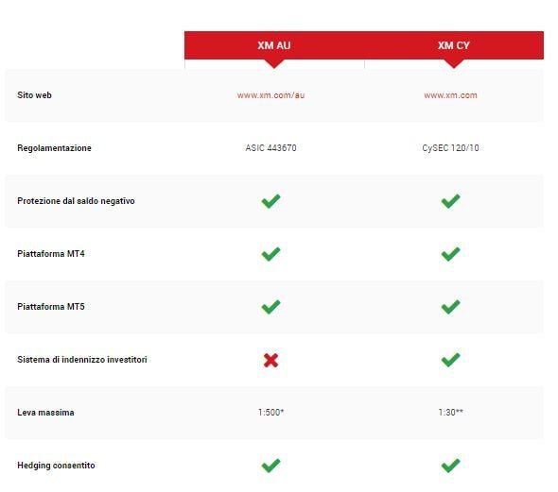This screenshot has width=558, height=492.
Task: Click the ASIC 443670 regulation text
Action: click(x=270, y=147)
